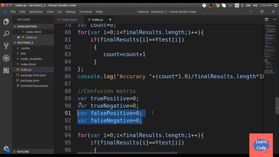Viewport: 279px width, 157px height.
Task: Open package-lock.json file
Action: [x=33, y=75]
